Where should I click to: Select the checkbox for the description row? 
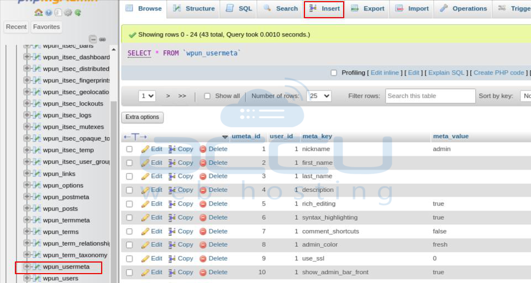tap(129, 190)
